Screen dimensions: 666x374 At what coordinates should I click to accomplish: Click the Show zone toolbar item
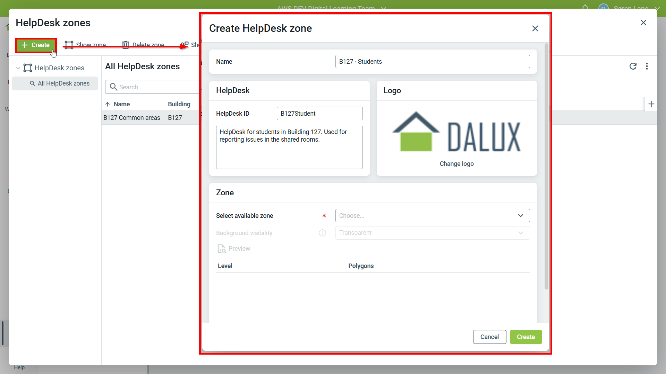85,45
